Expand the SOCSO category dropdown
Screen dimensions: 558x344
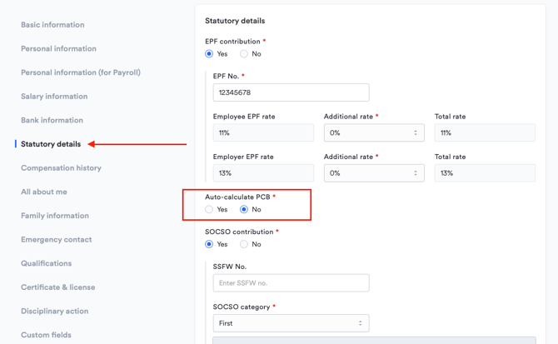[291, 323]
